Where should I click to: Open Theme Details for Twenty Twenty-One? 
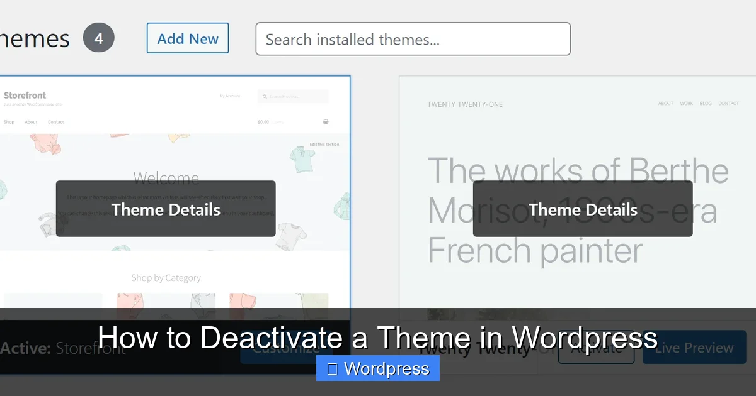pos(583,209)
